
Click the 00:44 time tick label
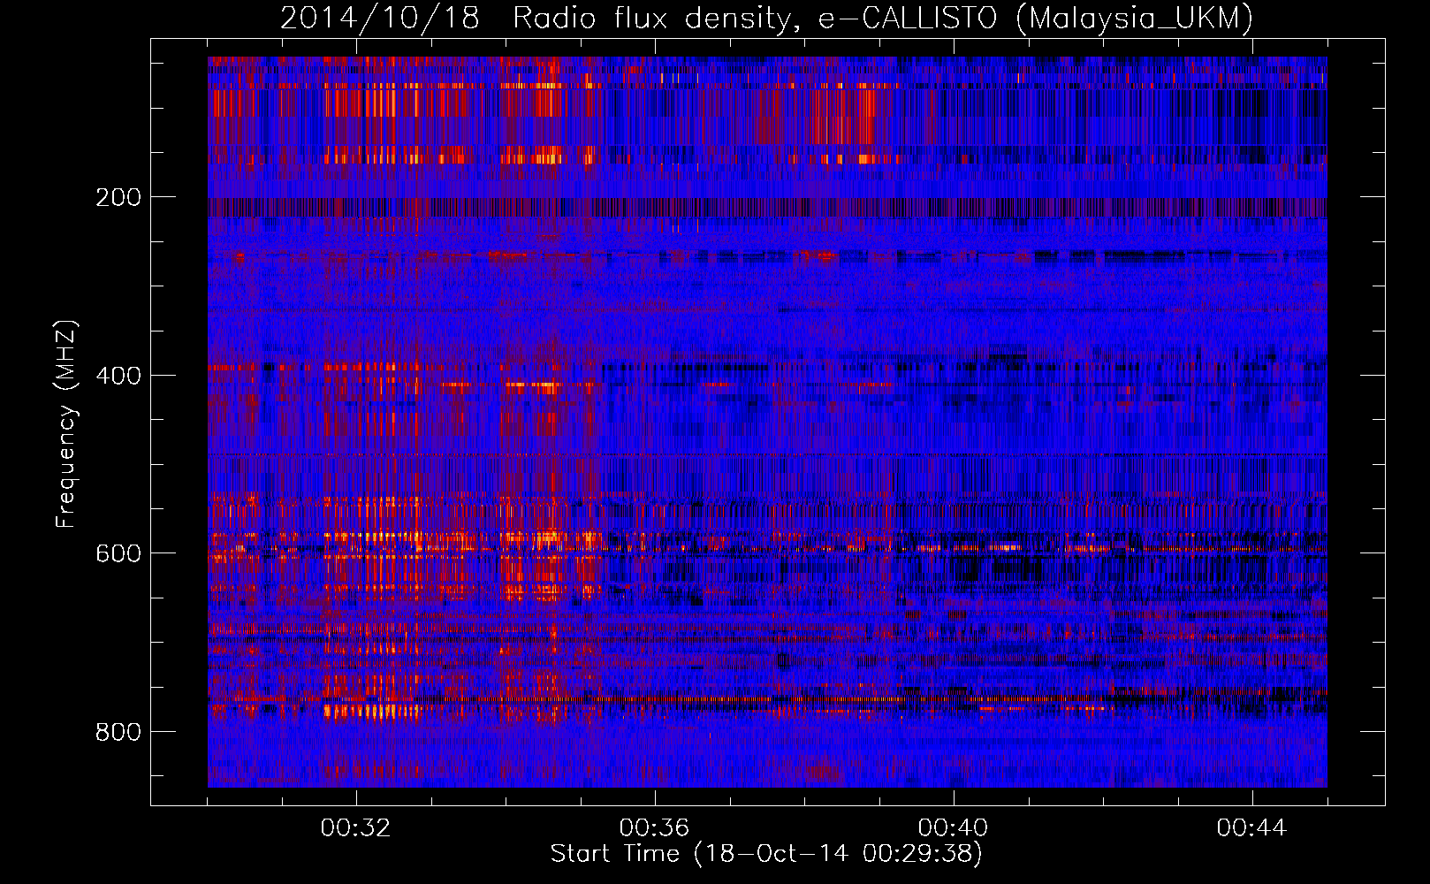[x=1251, y=828]
